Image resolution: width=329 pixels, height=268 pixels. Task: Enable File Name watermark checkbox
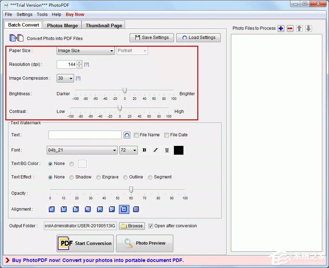[x=136, y=135]
